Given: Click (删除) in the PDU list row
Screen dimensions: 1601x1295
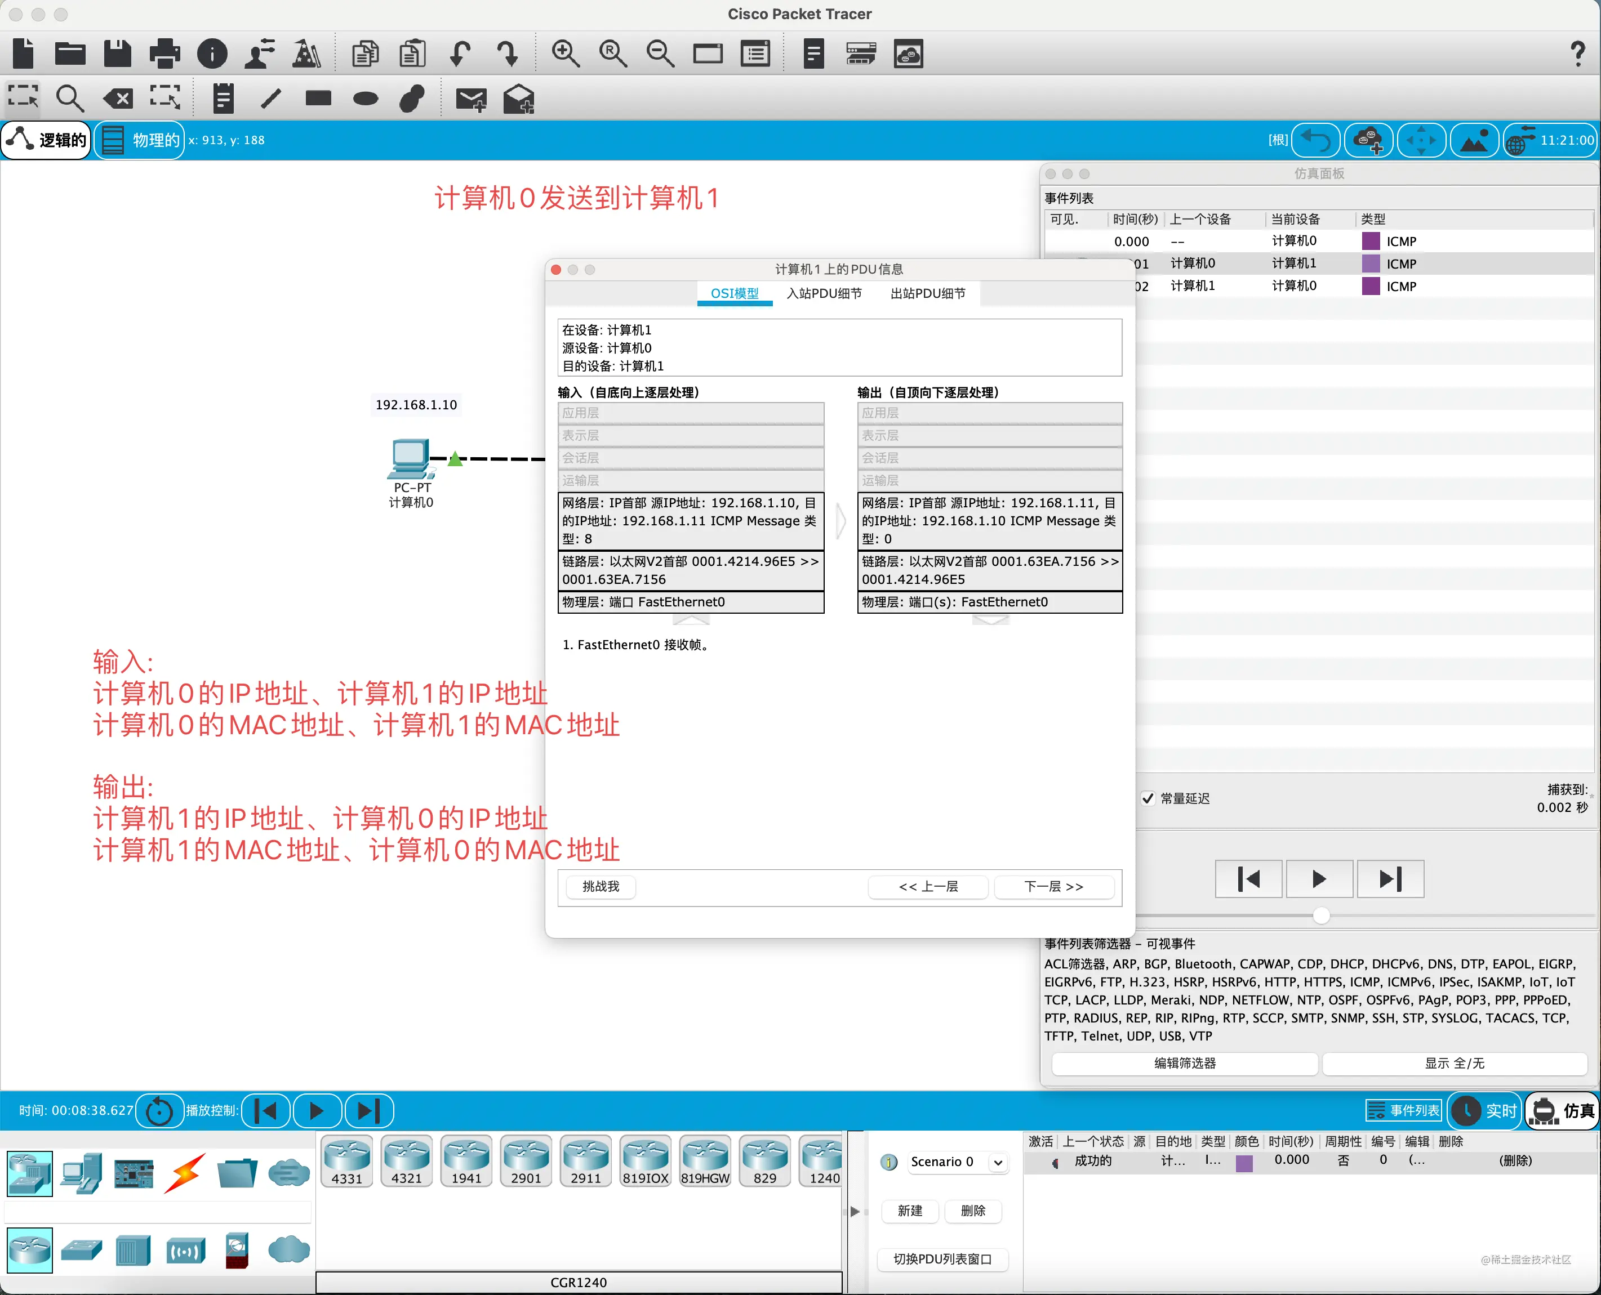Looking at the screenshot, I should point(1515,1161).
